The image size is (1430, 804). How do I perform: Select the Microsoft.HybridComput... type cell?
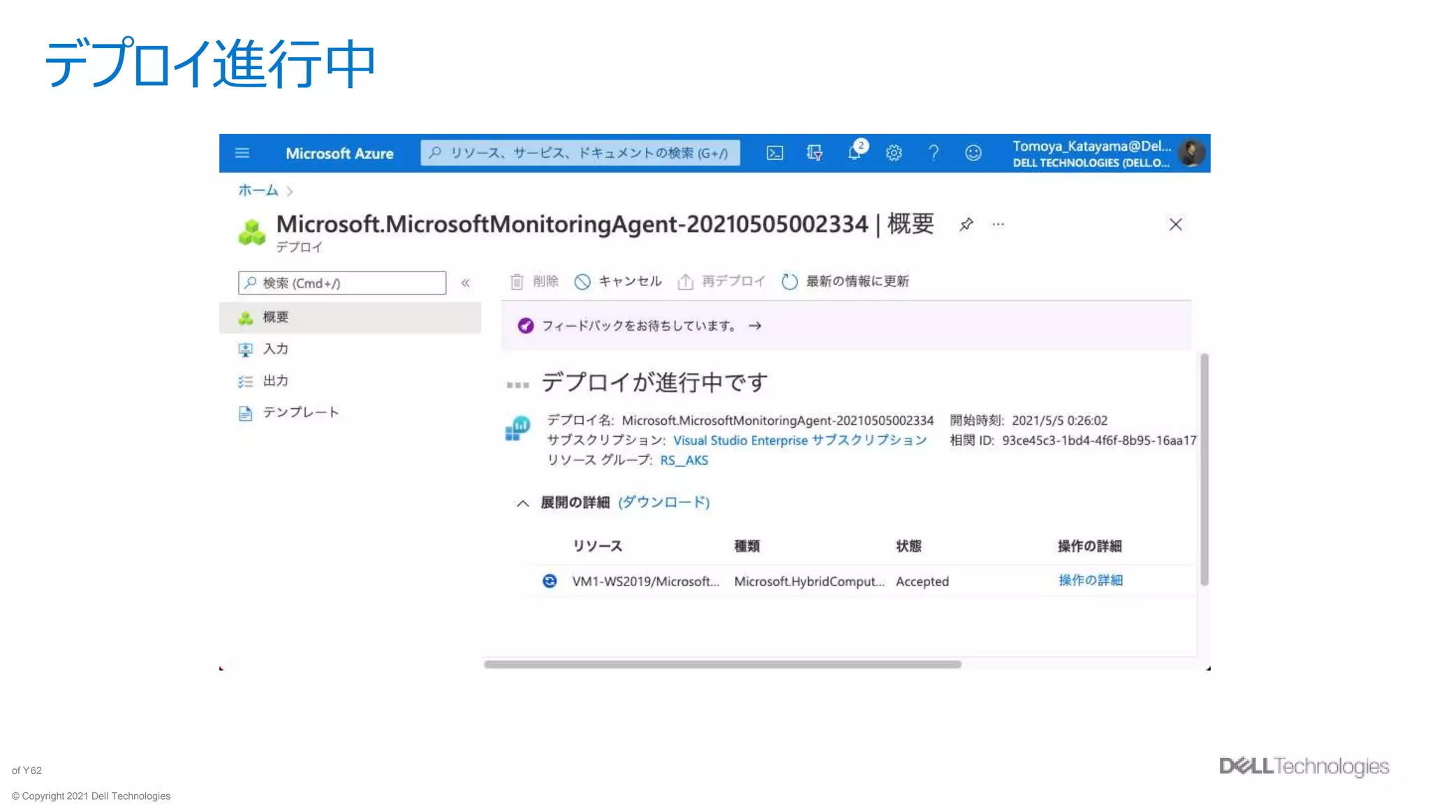coord(809,581)
